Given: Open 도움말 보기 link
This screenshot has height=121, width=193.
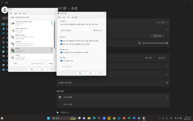Looking at the screenshot, I should coord(64,113).
